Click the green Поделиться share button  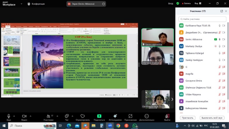coord(99,116)
